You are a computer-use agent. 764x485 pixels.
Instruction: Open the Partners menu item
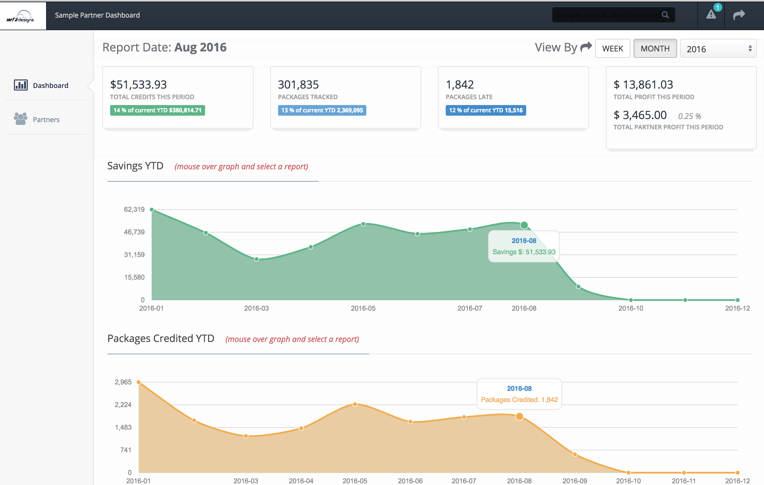(x=46, y=120)
